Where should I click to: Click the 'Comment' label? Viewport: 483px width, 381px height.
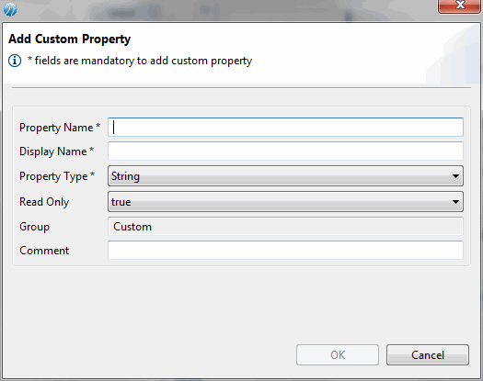click(x=44, y=251)
